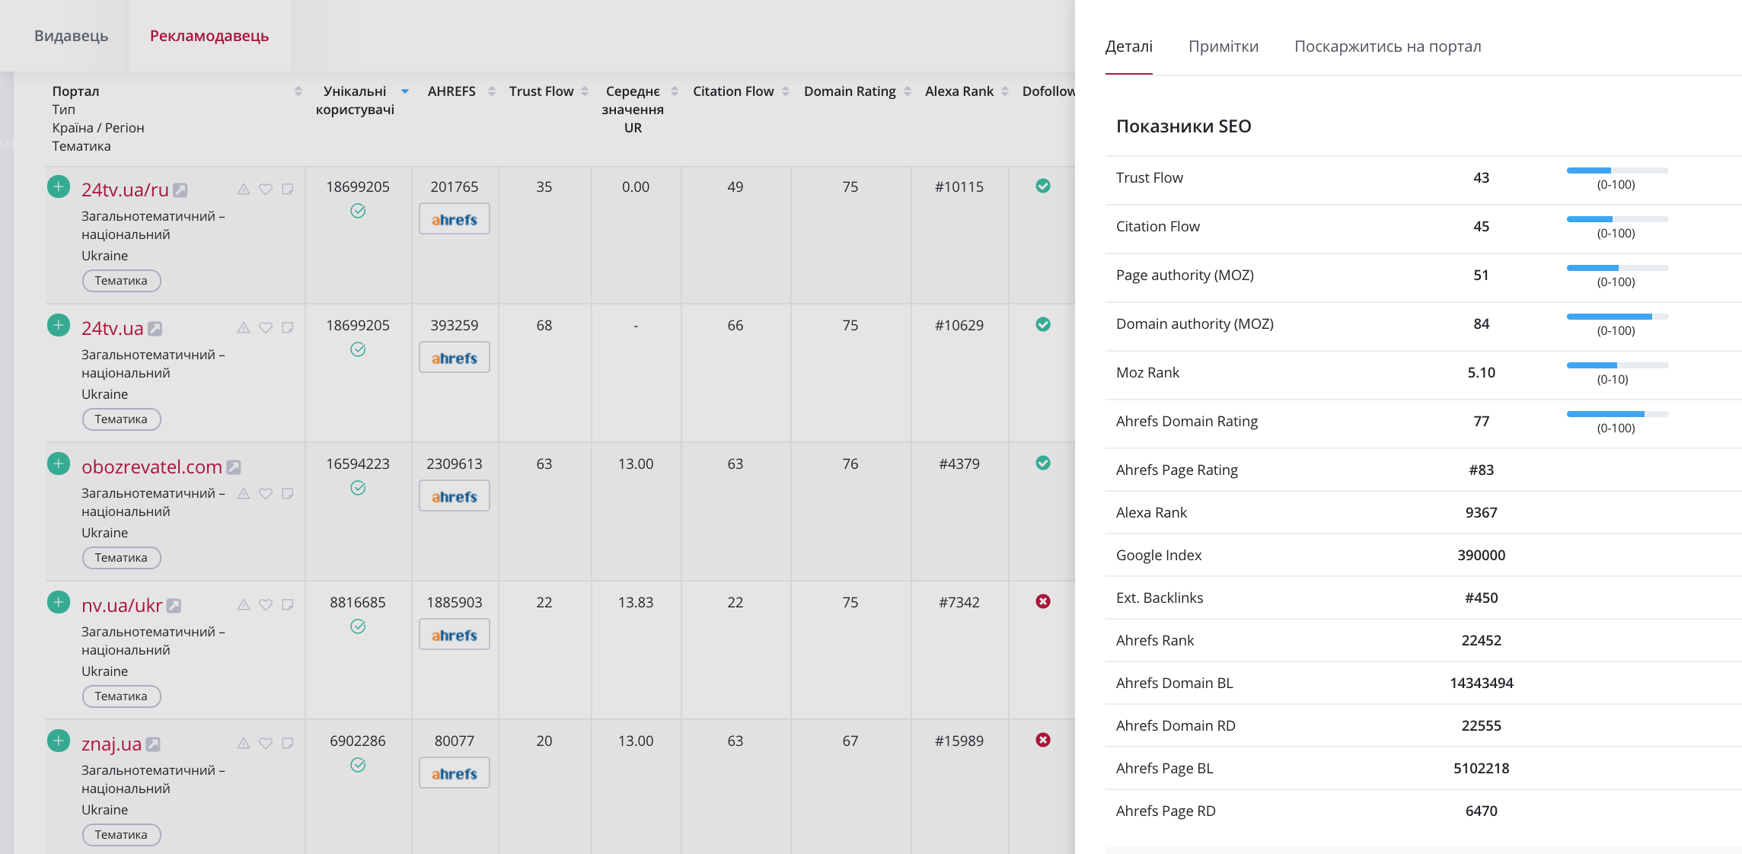Click Trust Flow progress bar in SEO panel
Image resolution: width=1742 pixels, height=854 pixels.
click(x=1617, y=170)
